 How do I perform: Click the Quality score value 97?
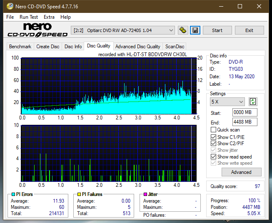(x=257, y=186)
